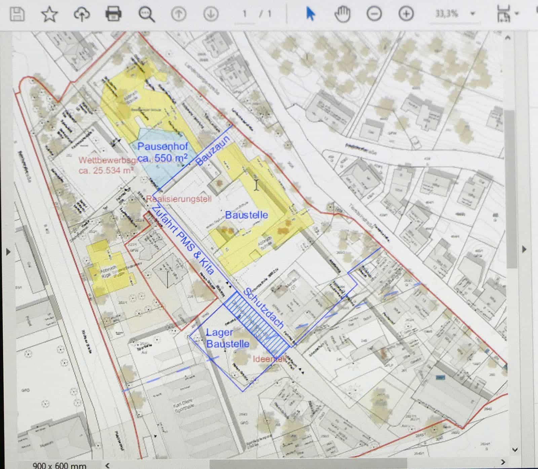Screen dimensions: 538x469
Task: Click the vertical scrollbar up arrow
Action: point(508,38)
